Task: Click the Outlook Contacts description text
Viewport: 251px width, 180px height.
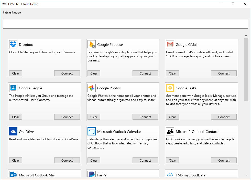Action: click(200, 141)
